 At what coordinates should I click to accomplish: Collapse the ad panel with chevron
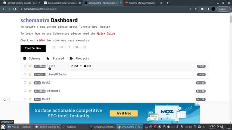[x=5, y=100]
